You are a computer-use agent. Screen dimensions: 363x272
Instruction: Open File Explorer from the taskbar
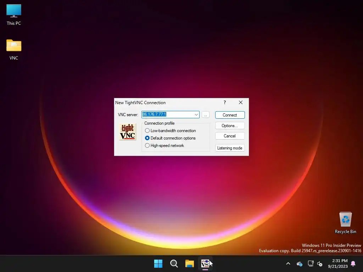(x=190, y=263)
